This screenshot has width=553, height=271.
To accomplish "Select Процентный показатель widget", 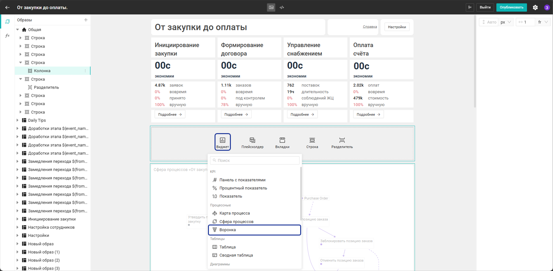I will (x=254, y=188).
